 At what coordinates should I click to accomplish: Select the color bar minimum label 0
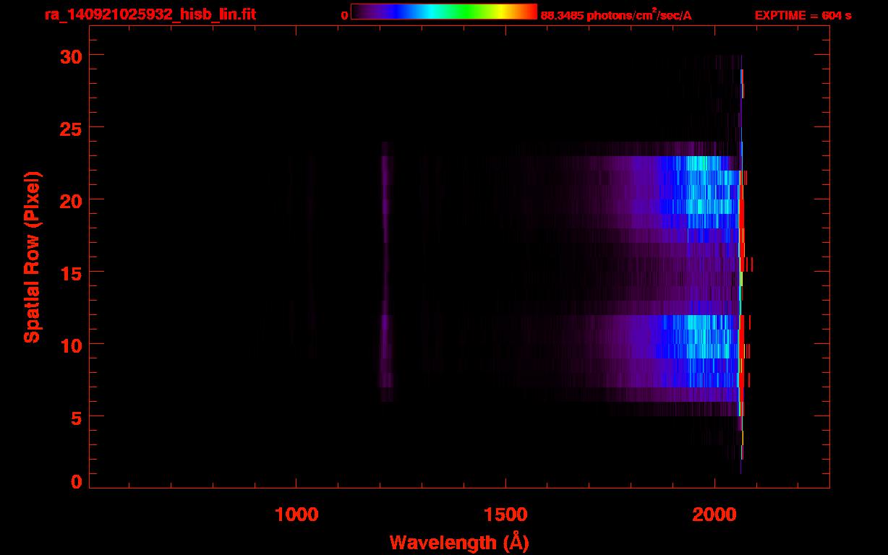pyautogui.click(x=345, y=15)
